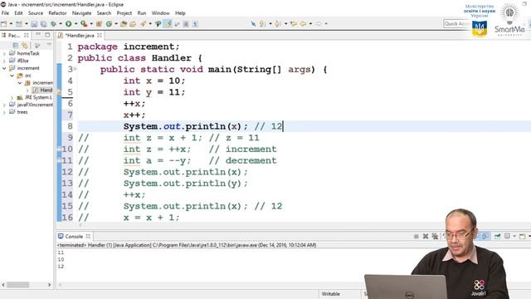The image size is (531, 299).
Task: Toggle Block Selection Mode icon
Action: tap(186, 24)
